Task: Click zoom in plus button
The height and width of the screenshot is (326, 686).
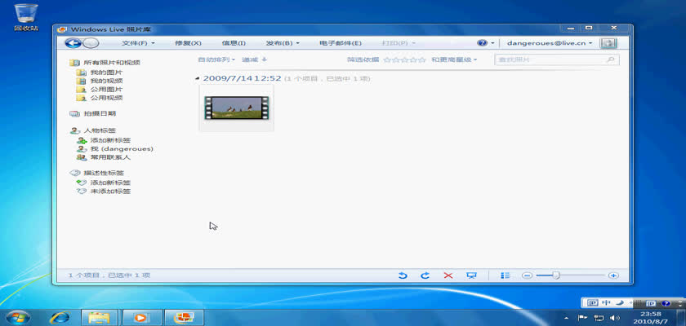Action: pyautogui.click(x=613, y=275)
